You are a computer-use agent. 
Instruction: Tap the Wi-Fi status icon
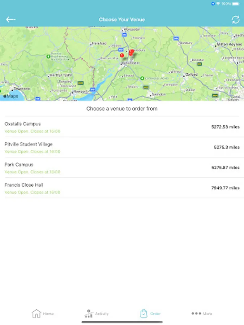pos(218,4)
